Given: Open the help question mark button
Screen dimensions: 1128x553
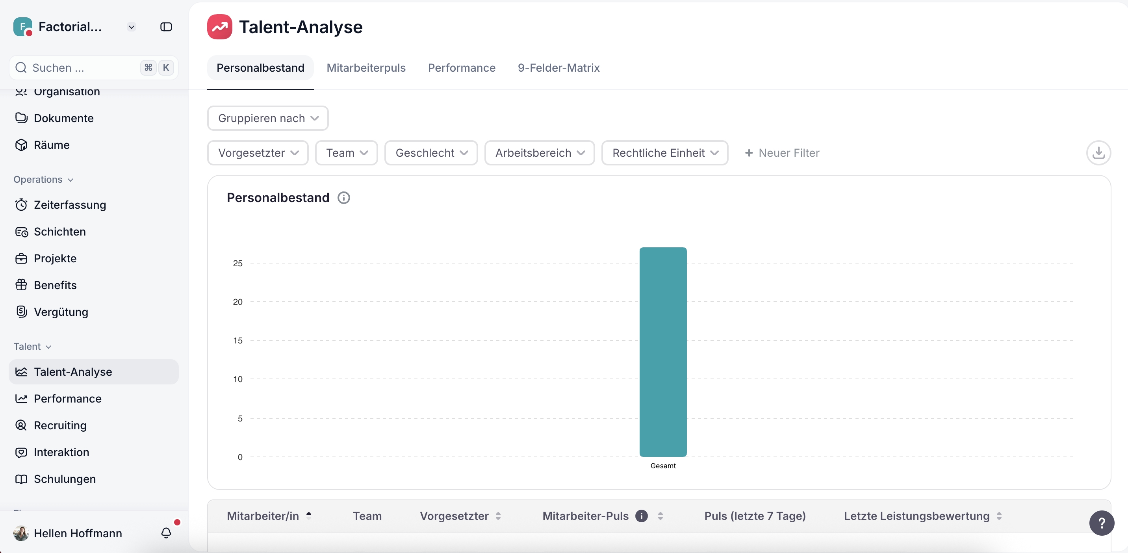Looking at the screenshot, I should (1101, 523).
